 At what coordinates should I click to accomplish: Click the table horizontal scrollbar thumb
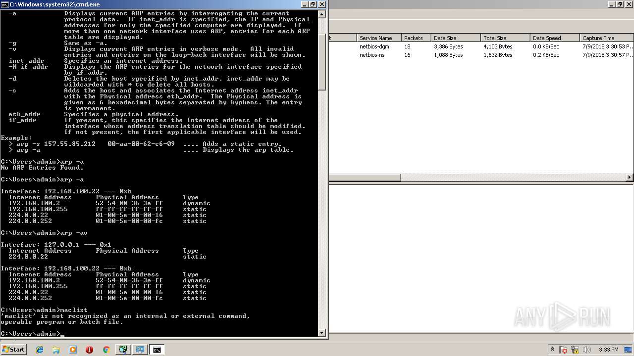click(365, 178)
